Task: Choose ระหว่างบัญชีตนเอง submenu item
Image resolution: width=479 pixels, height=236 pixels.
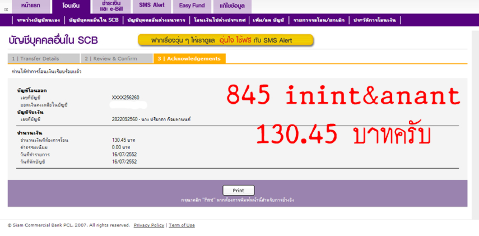Action: coord(39,21)
